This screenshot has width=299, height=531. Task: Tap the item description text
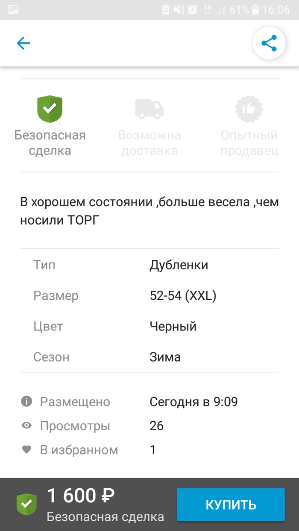point(149,211)
